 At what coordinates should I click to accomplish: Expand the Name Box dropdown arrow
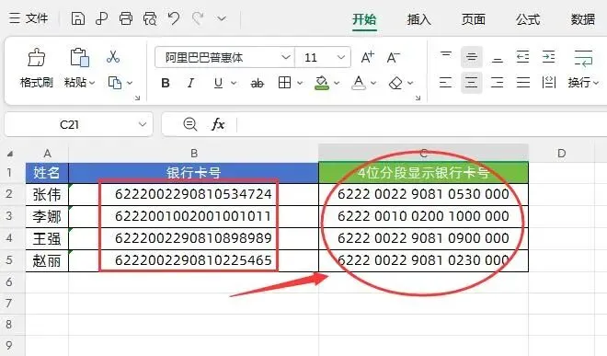[143, 125]
